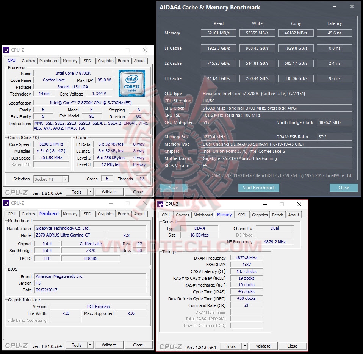
Task: Open Tools dropdown arrow in CPU-Z Memory window
Action: point(244,346)
